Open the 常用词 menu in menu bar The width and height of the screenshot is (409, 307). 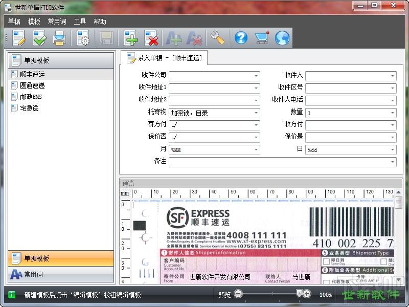pos(57,21)
